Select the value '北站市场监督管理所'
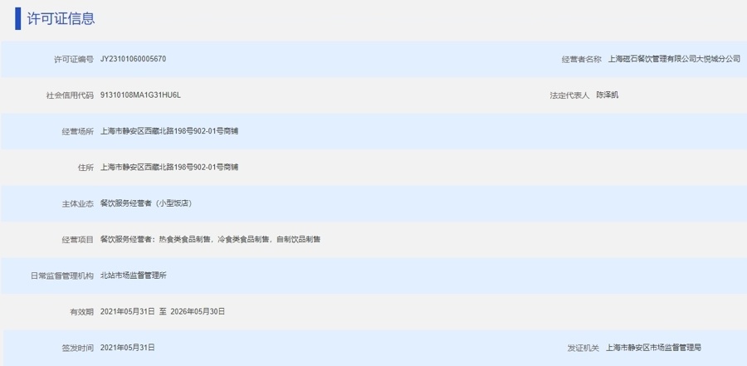This screenshot has width=747, height=366. click(134, 276)
